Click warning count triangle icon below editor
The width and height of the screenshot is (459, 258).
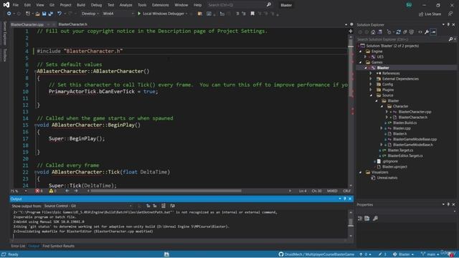(51, 191)
